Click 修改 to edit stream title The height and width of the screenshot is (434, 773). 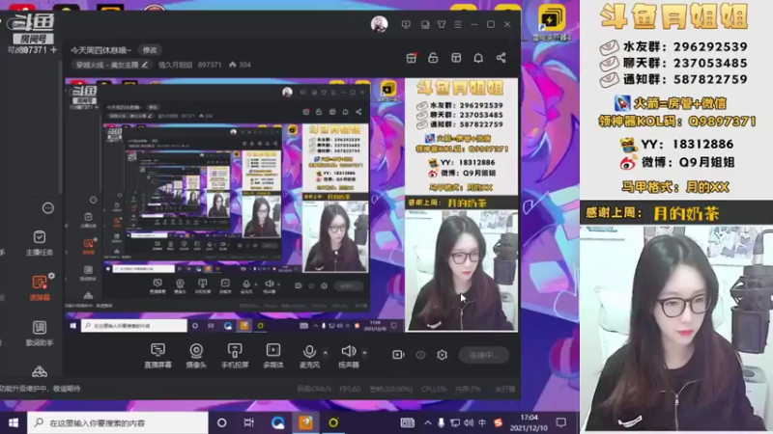[x=150, y=50]
